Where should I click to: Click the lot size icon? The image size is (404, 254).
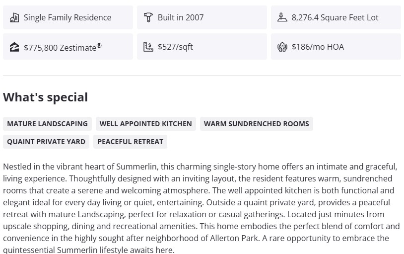tap(282, 18)
